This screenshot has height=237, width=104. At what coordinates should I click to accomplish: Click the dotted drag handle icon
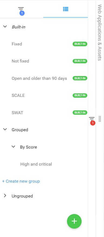click(x=100, y=119)
